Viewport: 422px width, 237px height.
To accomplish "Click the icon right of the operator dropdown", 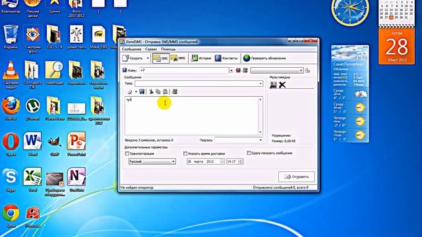I will (x=308, y=70).
